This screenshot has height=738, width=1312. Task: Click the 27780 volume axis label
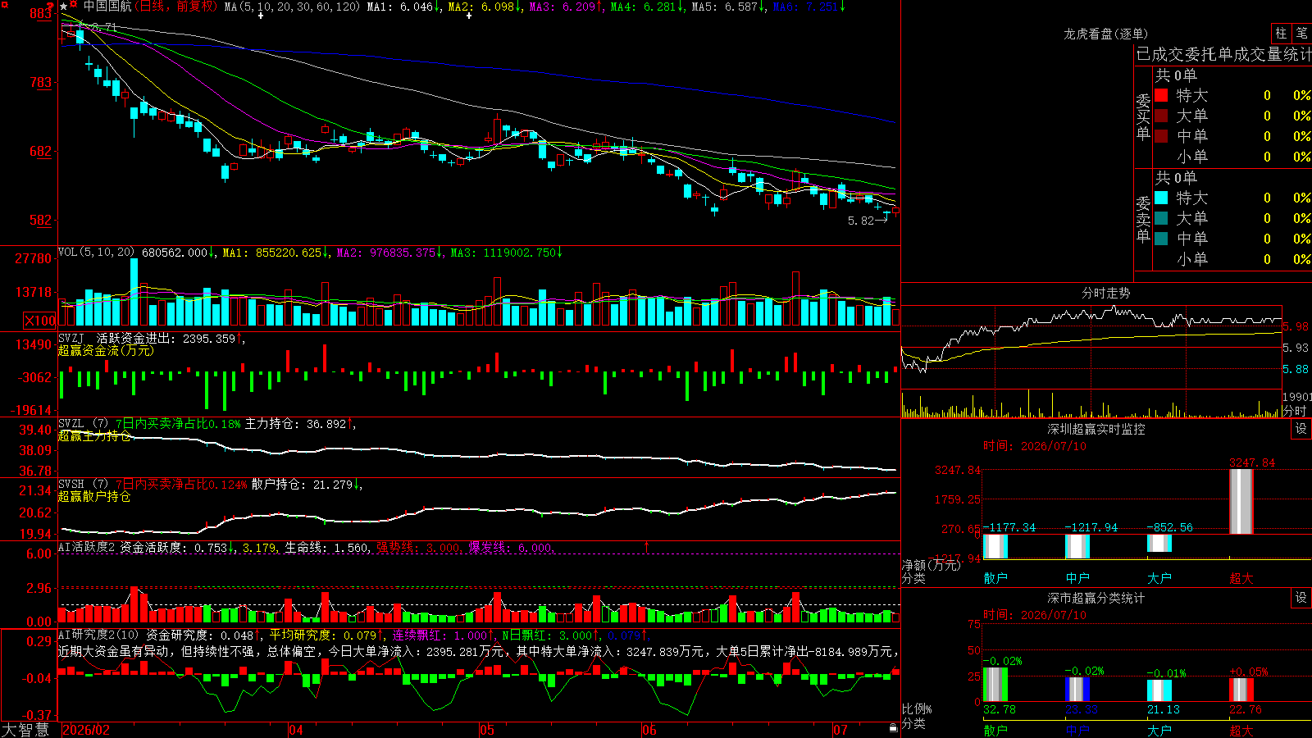click(34, 258)
